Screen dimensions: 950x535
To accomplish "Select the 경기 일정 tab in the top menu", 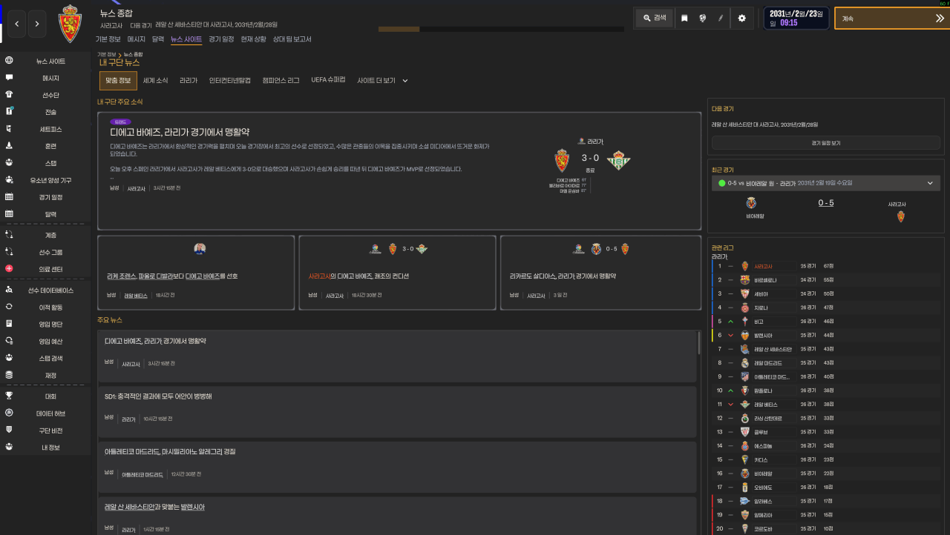I will tap(221, 39).
